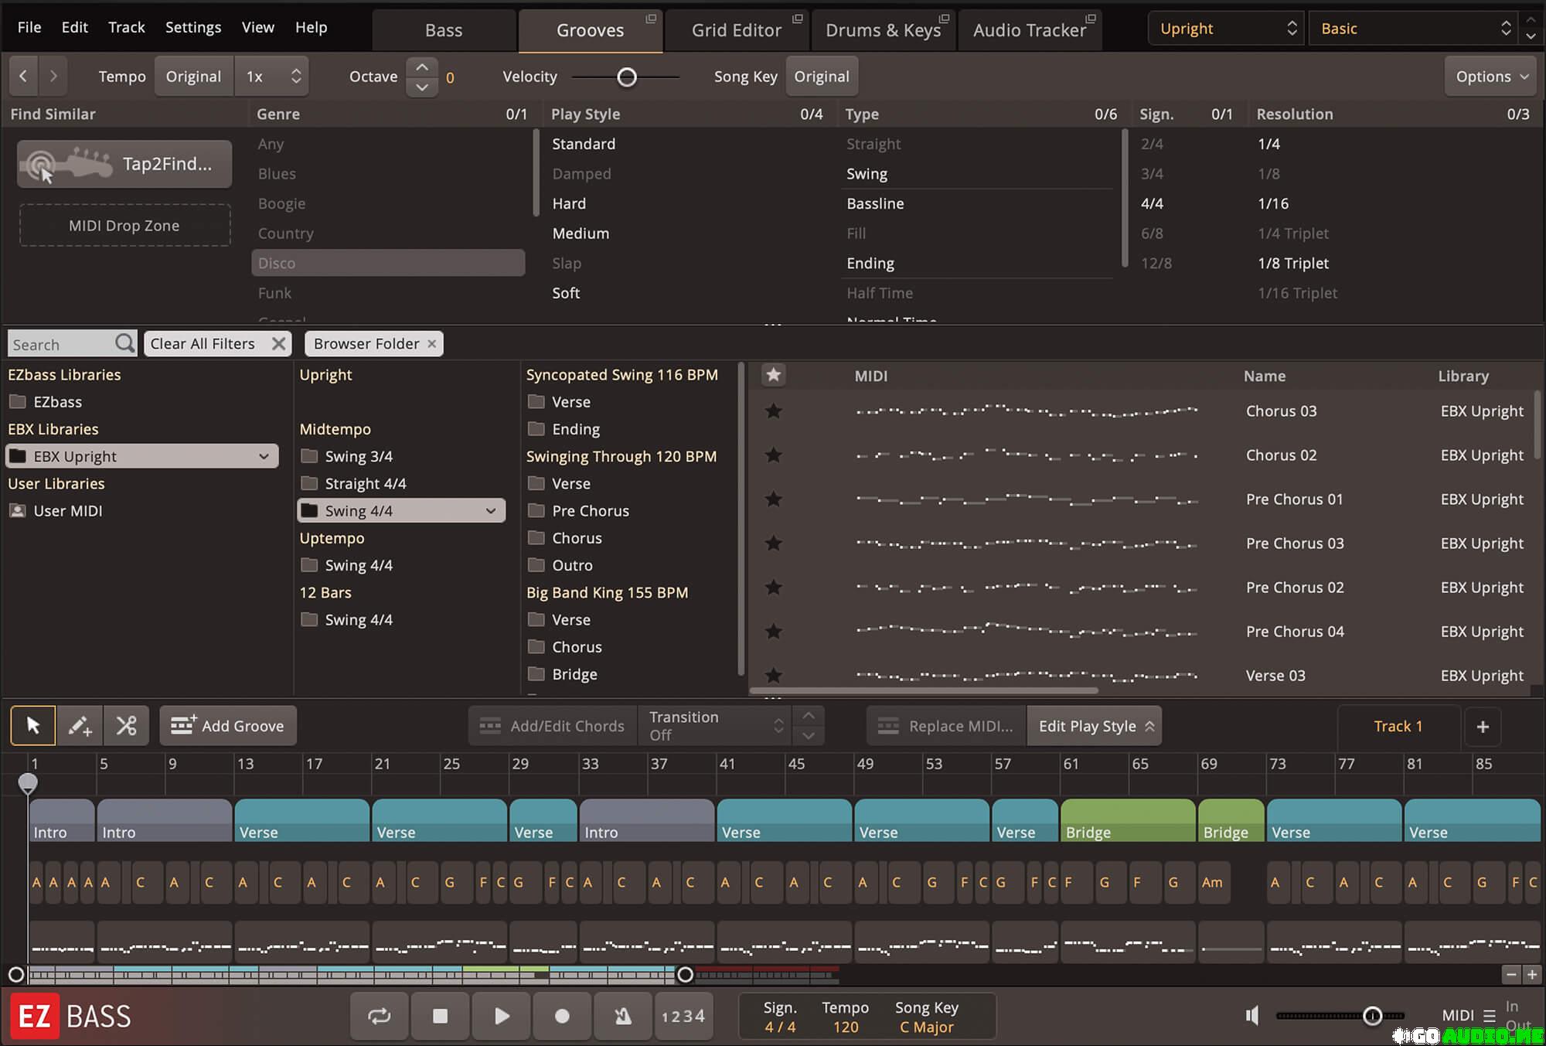Open the Basic preset dropdown

point(1411,29)
